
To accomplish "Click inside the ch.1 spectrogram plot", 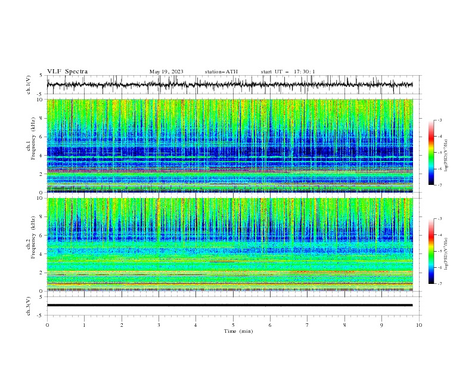I will [229, 146].
